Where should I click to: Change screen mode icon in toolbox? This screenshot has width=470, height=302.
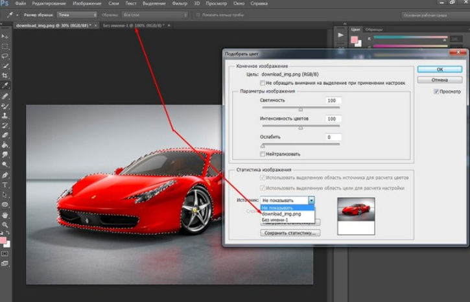(x=5, y=263)
